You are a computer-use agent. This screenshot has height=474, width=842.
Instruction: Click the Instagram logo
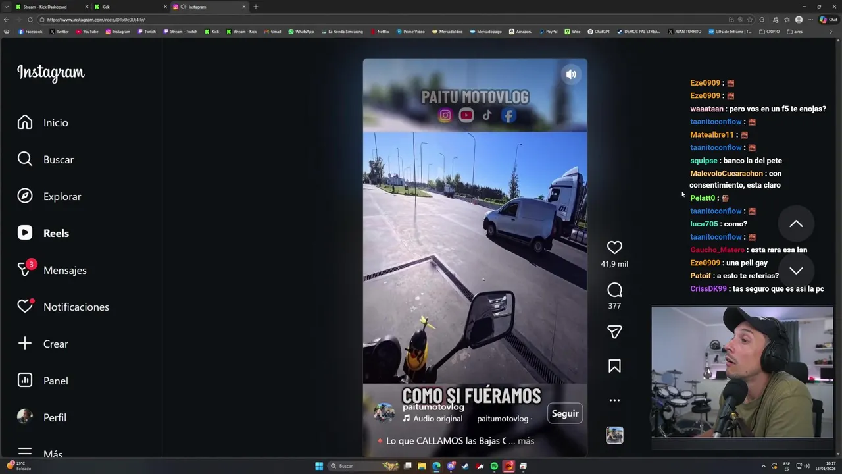coord(51,72)
